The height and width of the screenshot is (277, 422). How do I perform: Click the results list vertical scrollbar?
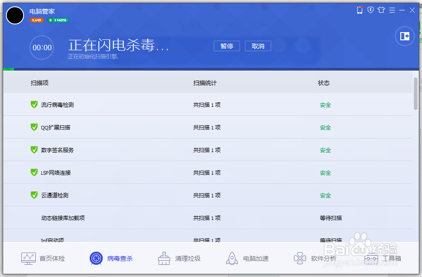(x=416, y=94)
